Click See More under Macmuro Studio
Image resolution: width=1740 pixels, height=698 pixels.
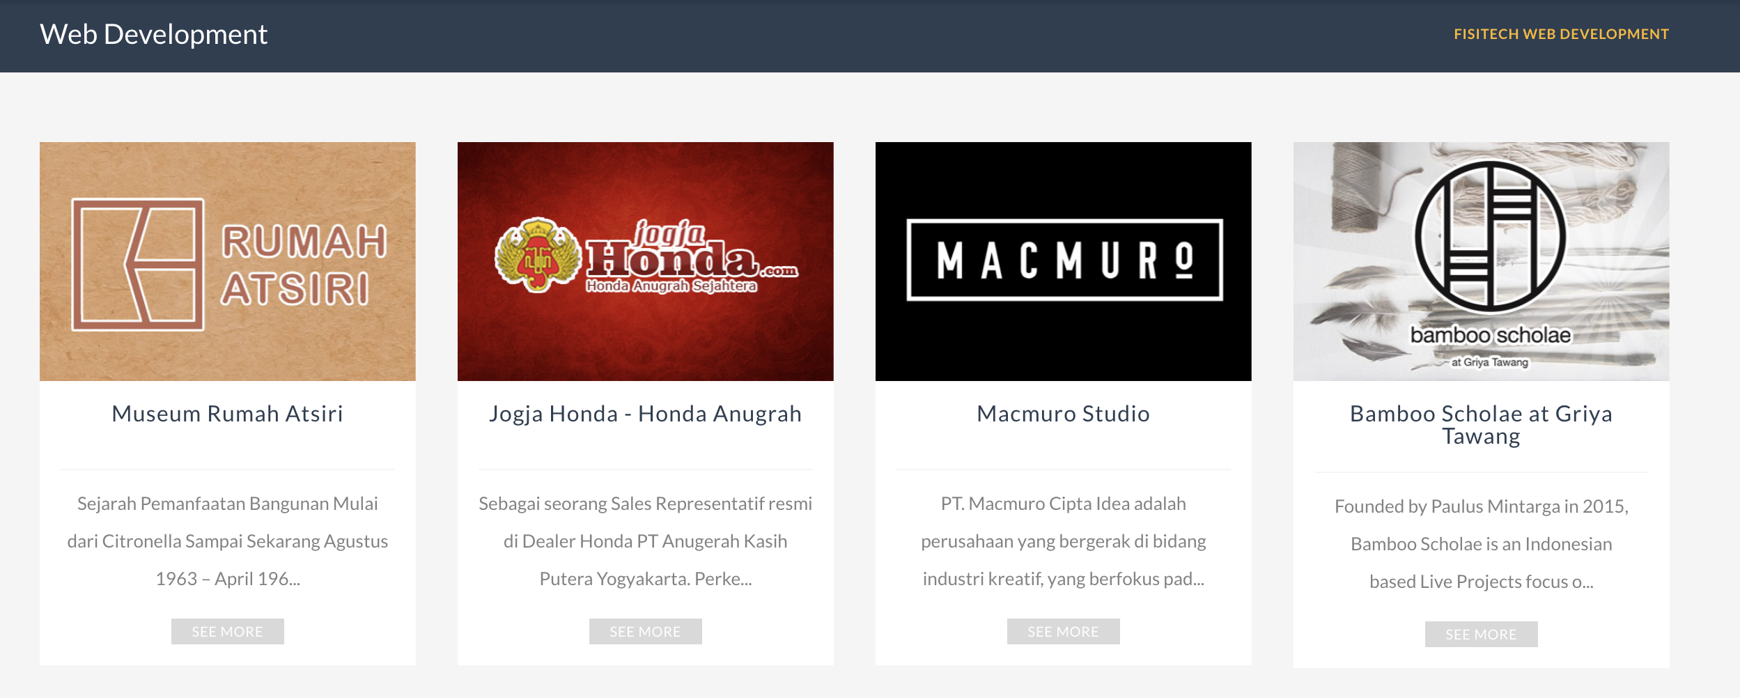click(x=1064, y=631)
